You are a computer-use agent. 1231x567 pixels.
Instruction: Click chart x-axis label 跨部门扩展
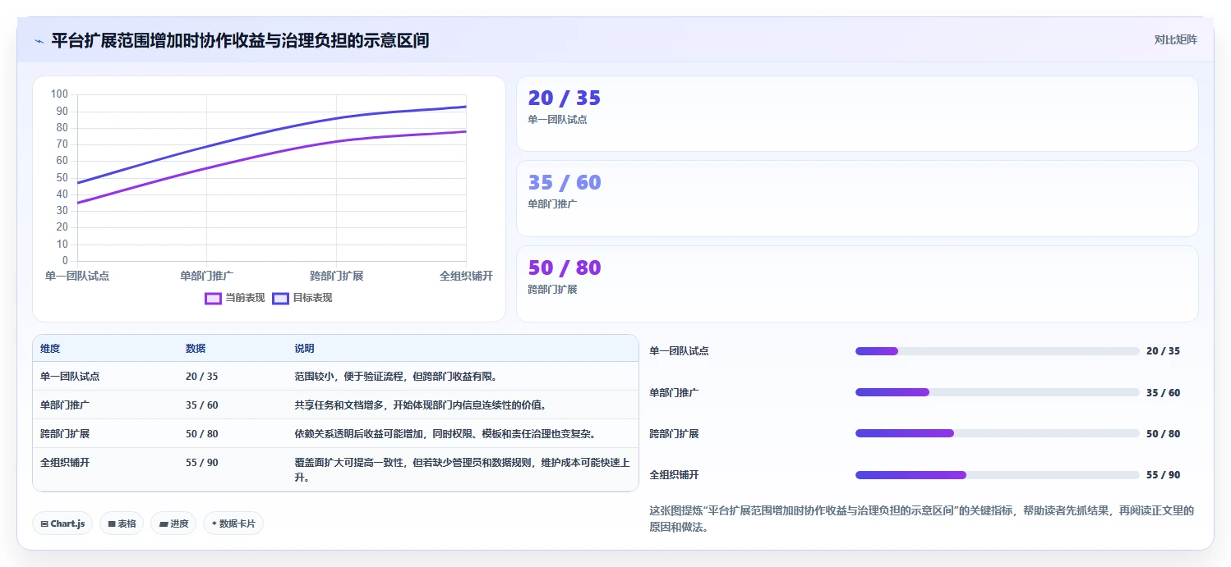point(337,276)
